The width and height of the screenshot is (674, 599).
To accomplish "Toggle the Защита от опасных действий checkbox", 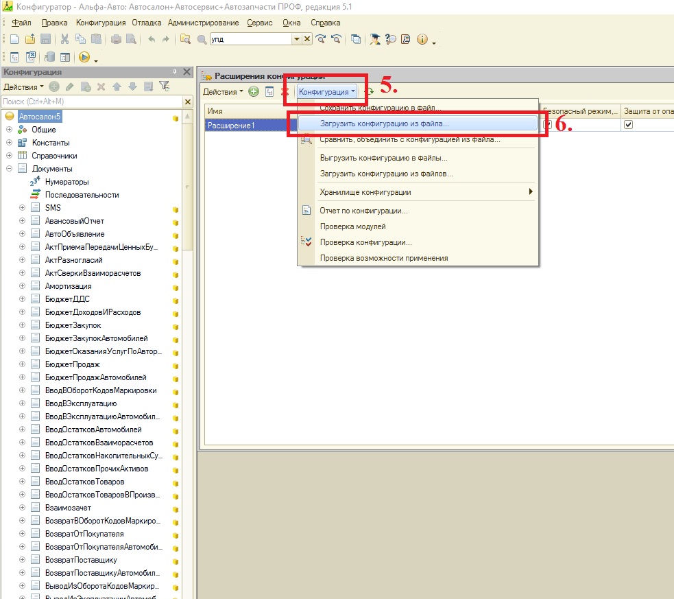I will [628, 125].
